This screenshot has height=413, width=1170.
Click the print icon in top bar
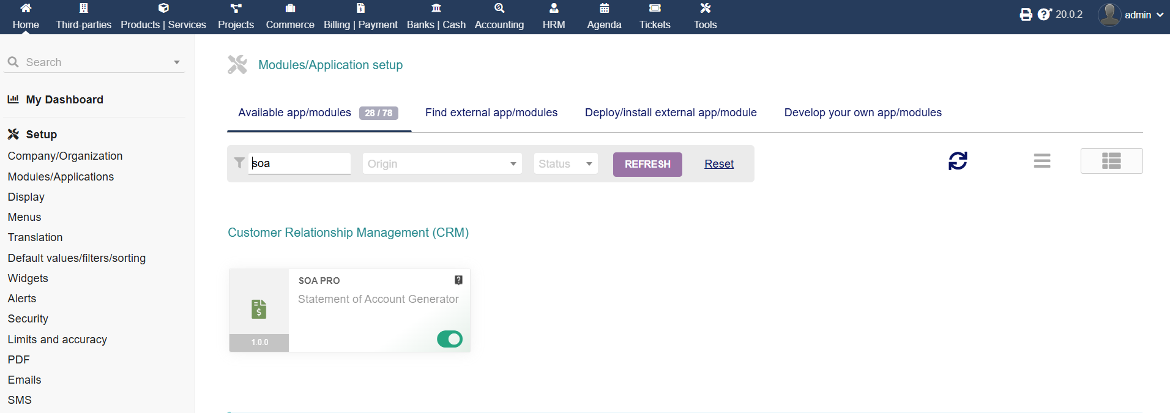coord(1026,15)
